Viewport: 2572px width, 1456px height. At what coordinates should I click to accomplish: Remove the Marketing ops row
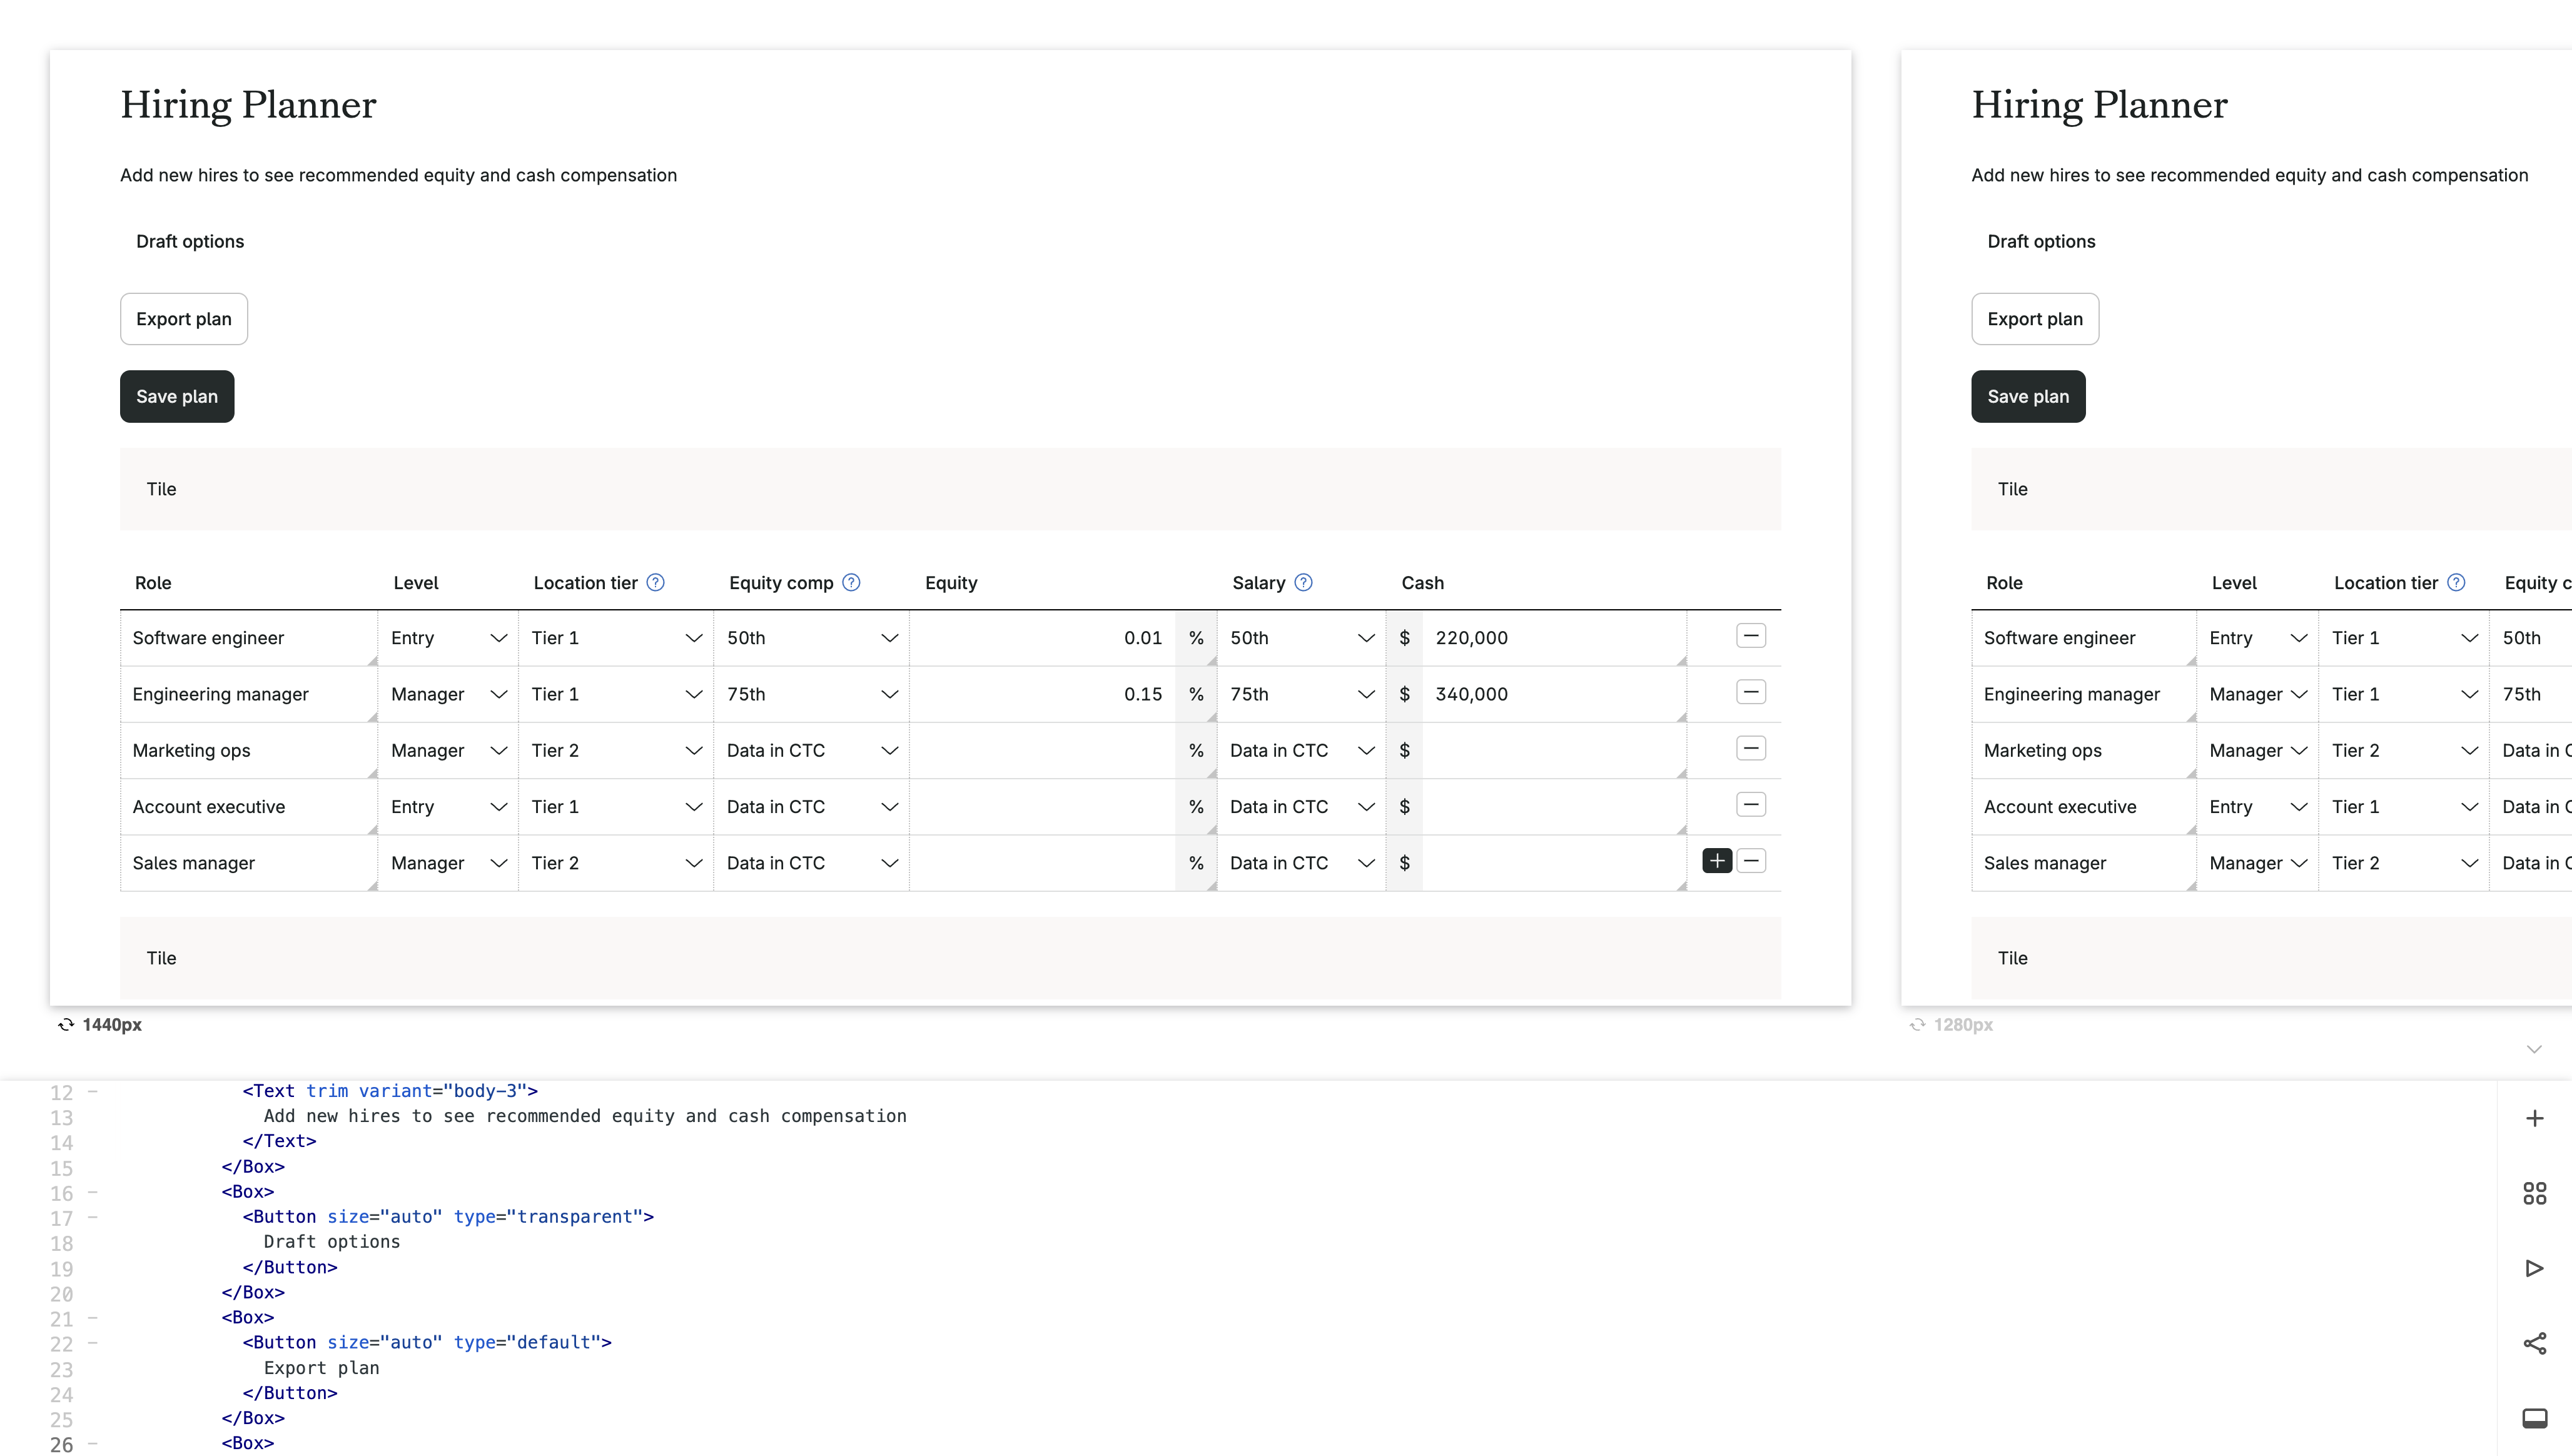[x=1751, y=749]
